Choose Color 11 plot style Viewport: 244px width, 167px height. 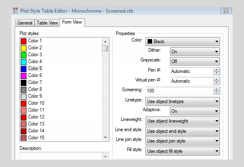36,110
